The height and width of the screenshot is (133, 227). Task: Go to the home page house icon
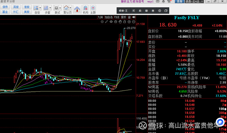pos(77,9)
